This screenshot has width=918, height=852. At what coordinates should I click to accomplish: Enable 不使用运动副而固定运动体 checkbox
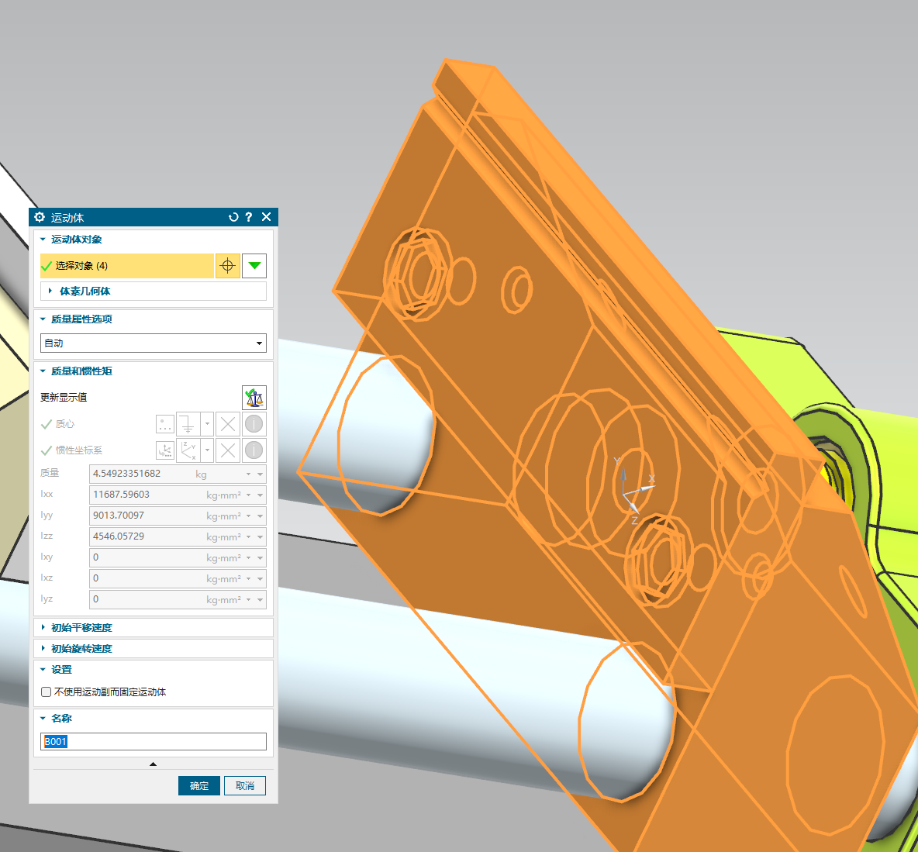point(47,692)
